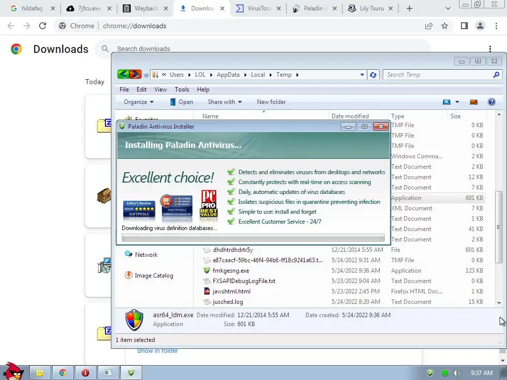The height and width of the screenshot is (380, 507).
Task: Click Paladin shield in system tray
Action: tap(430, 373)
